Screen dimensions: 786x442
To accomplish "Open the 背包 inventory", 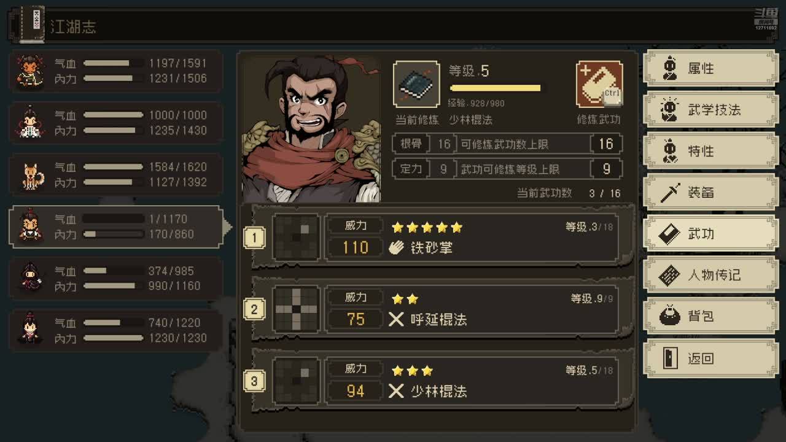I will [x=710, y=316].
